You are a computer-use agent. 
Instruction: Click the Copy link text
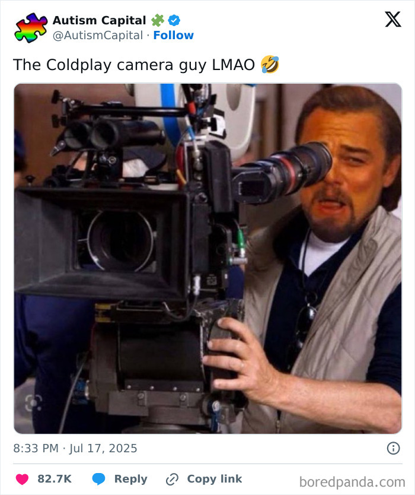(x=215, y=479)
